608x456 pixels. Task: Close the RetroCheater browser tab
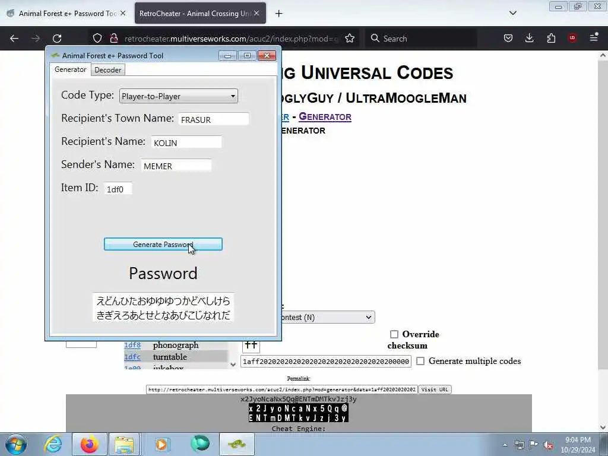point(256,13)
